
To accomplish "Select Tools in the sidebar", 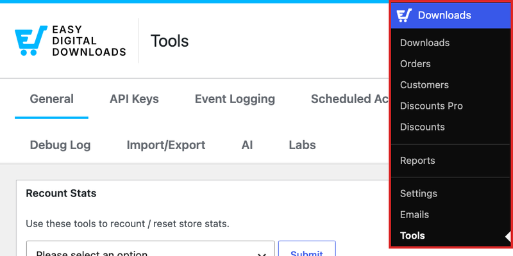I will point(412,236).
